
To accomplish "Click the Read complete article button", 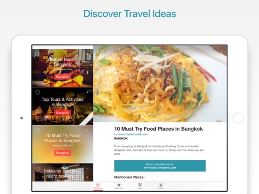I will pyautogui.click(x=160, y=166).
